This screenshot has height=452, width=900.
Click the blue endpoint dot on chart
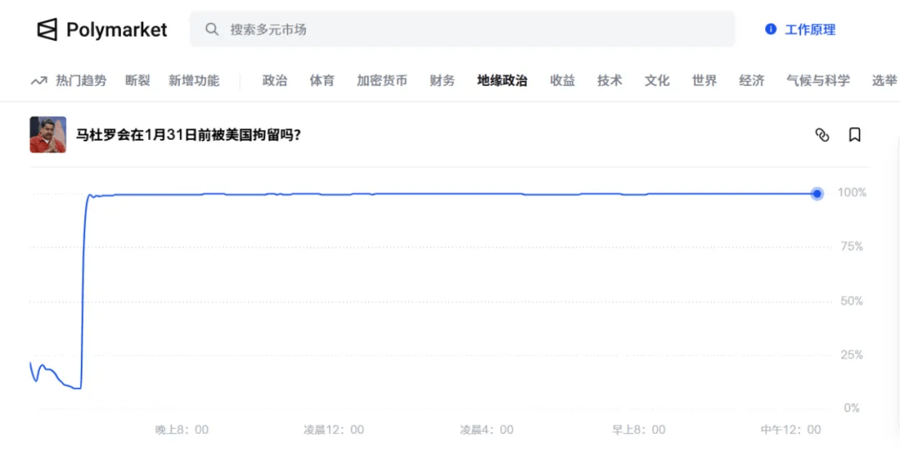(x=817, y=194)
